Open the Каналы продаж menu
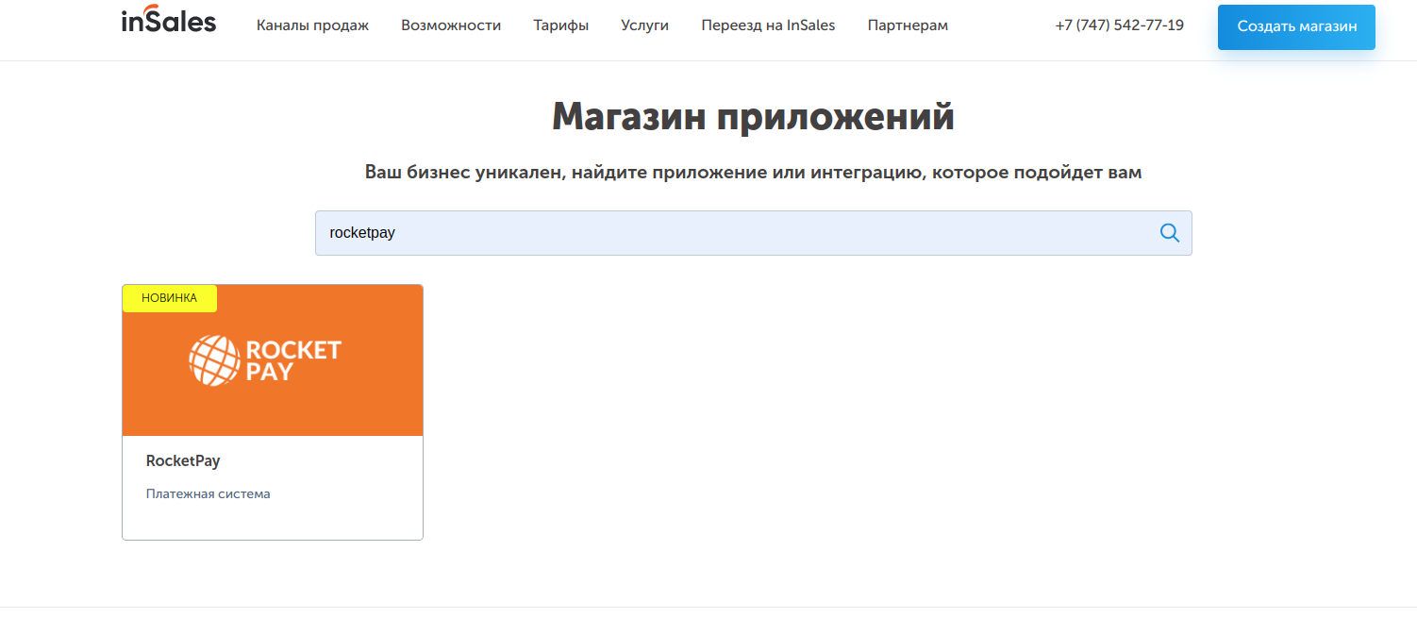 (x=312, y=25)
